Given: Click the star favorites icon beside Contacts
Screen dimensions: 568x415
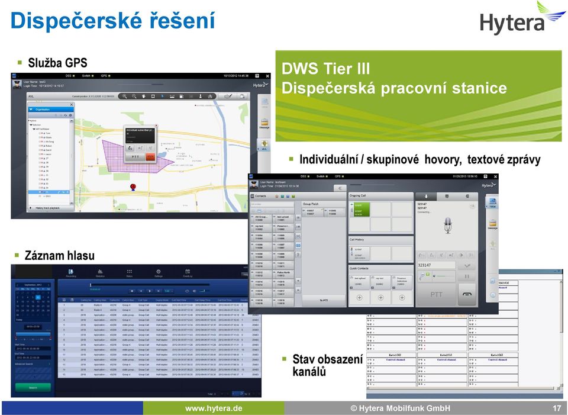Looking at the screenshot, I should pos(277,196).
